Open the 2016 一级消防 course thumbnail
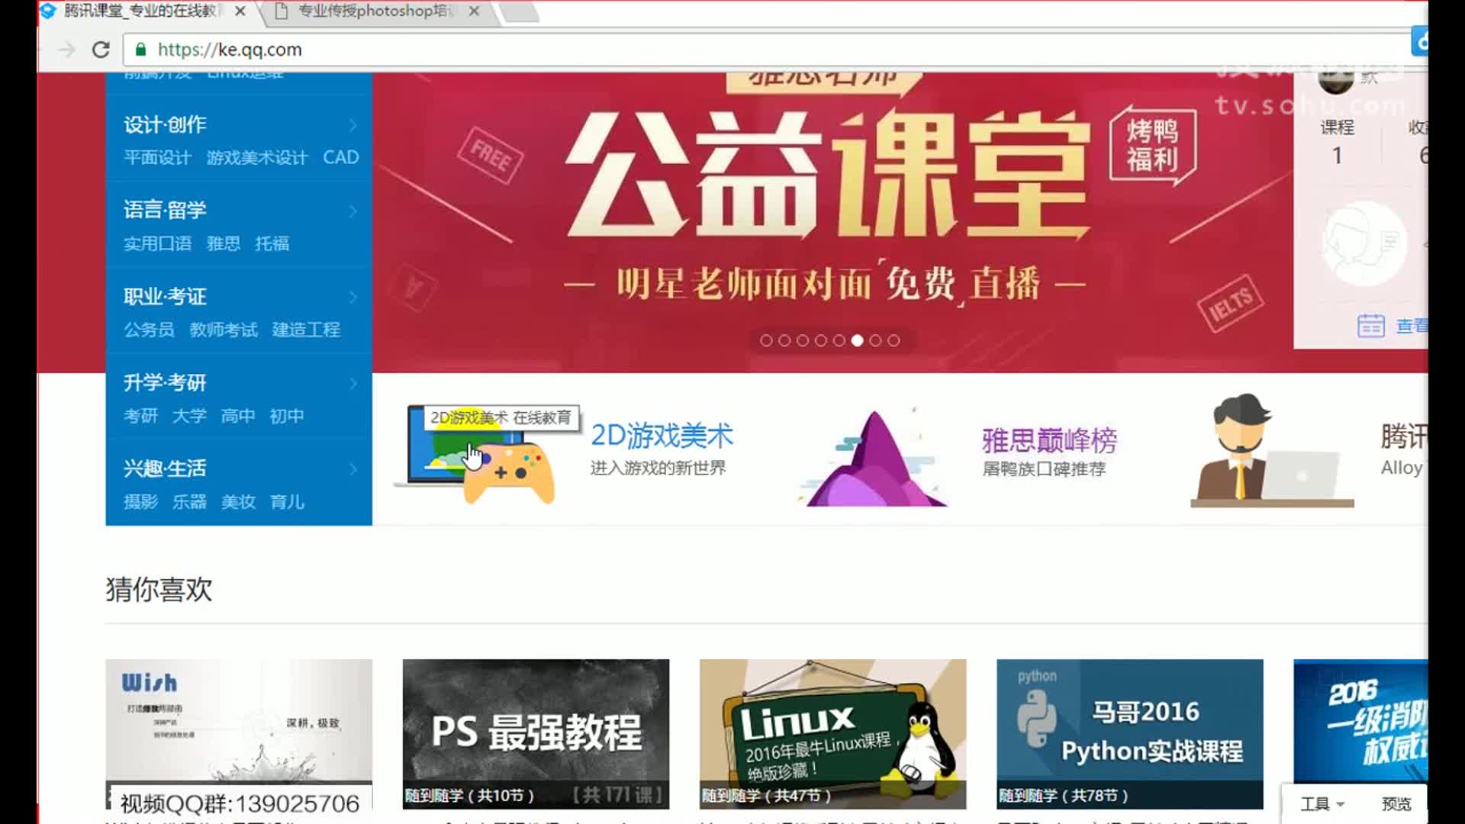This screenshot has height=824, width=1465. pyautogui.click(x=1360, y=721)
